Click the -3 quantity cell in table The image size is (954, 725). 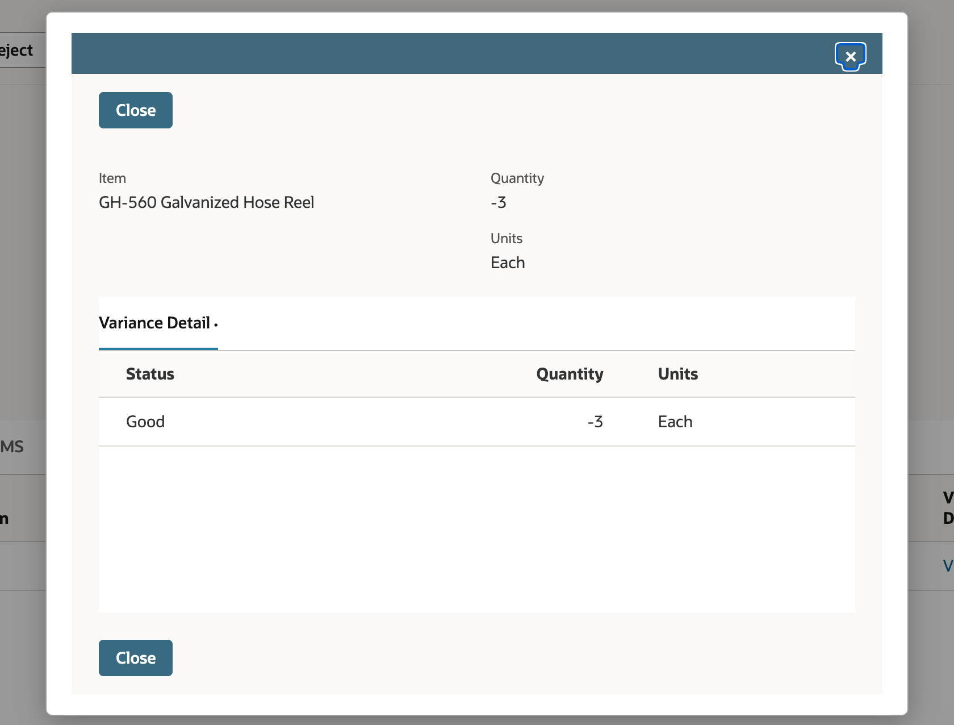(x=595, y=422)
